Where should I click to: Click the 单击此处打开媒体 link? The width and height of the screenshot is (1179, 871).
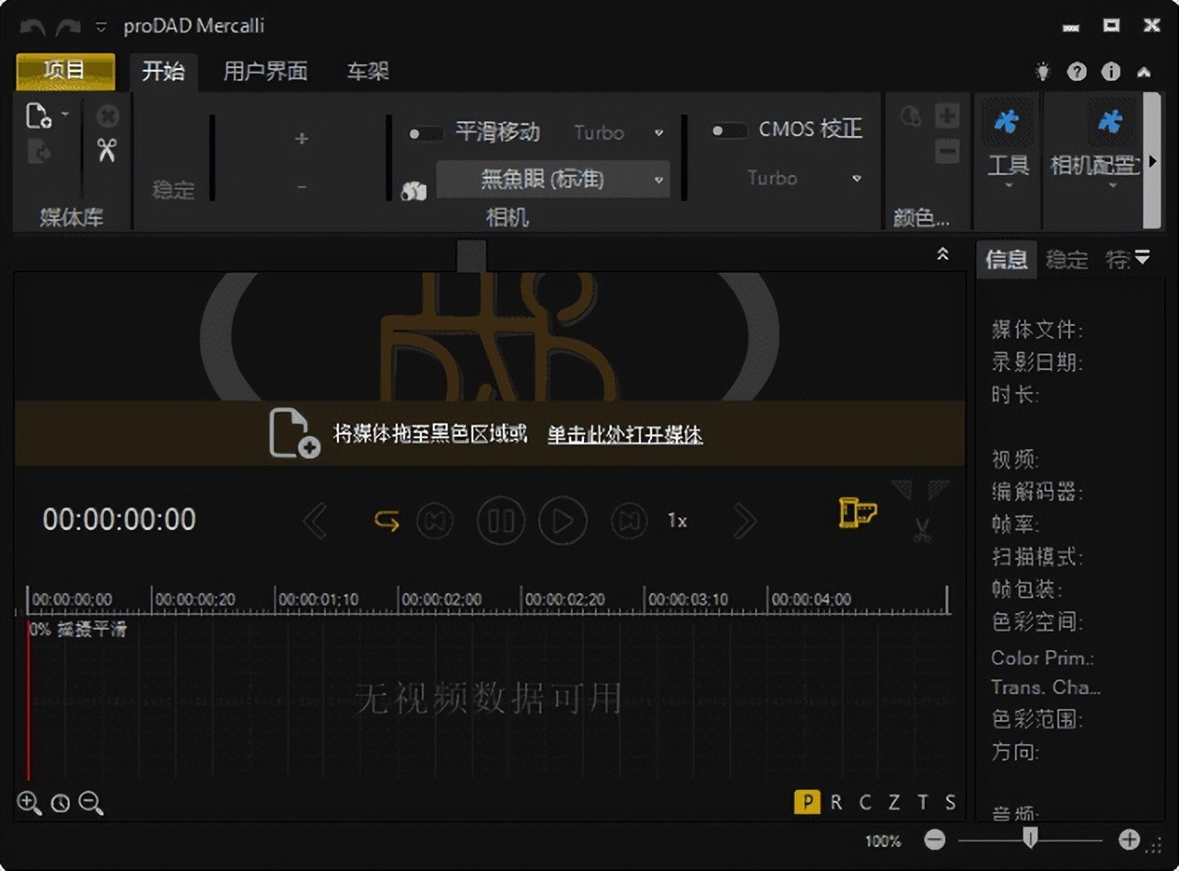625,435
